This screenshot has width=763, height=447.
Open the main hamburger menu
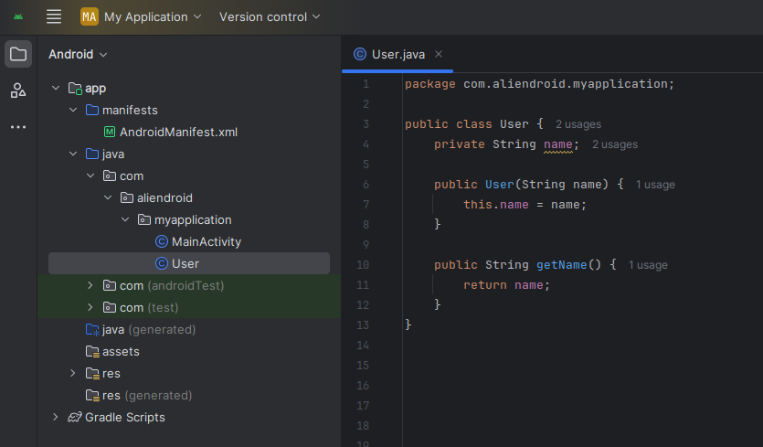tap(54, 16)
